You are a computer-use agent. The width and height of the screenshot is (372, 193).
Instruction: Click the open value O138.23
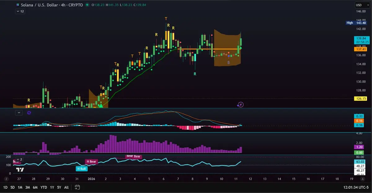(98, 5)
